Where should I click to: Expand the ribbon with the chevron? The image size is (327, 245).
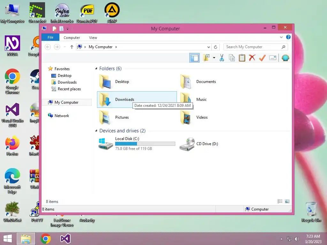[281, 37]
